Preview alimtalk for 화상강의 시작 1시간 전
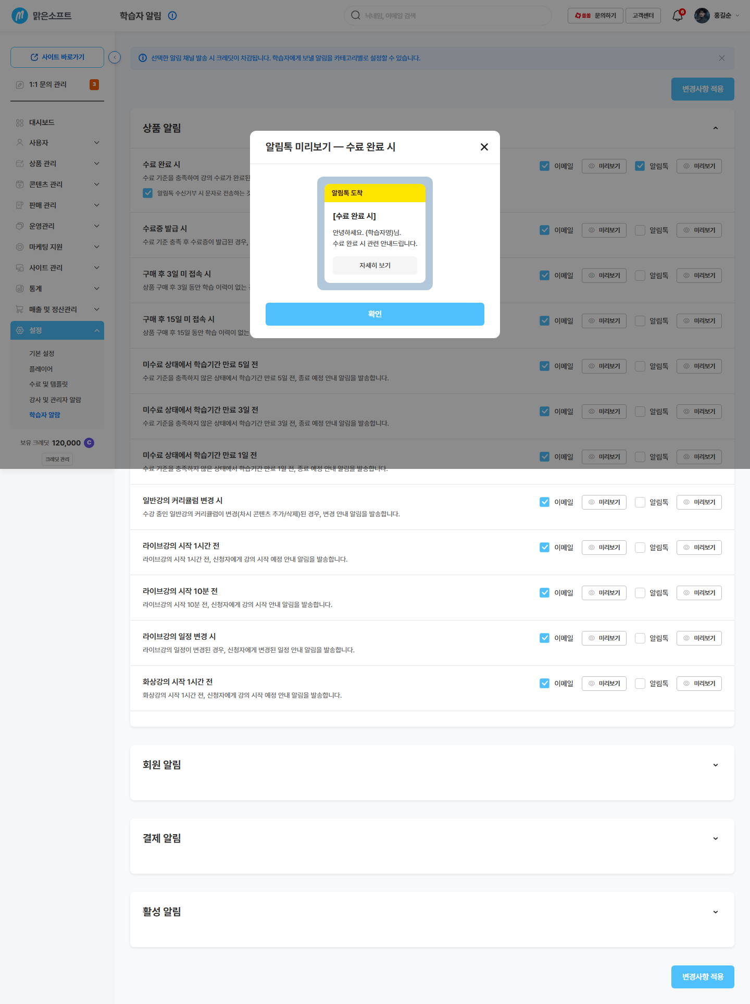Image resolution: width=750 pixels, height=1004 pixels. point(699,684)
